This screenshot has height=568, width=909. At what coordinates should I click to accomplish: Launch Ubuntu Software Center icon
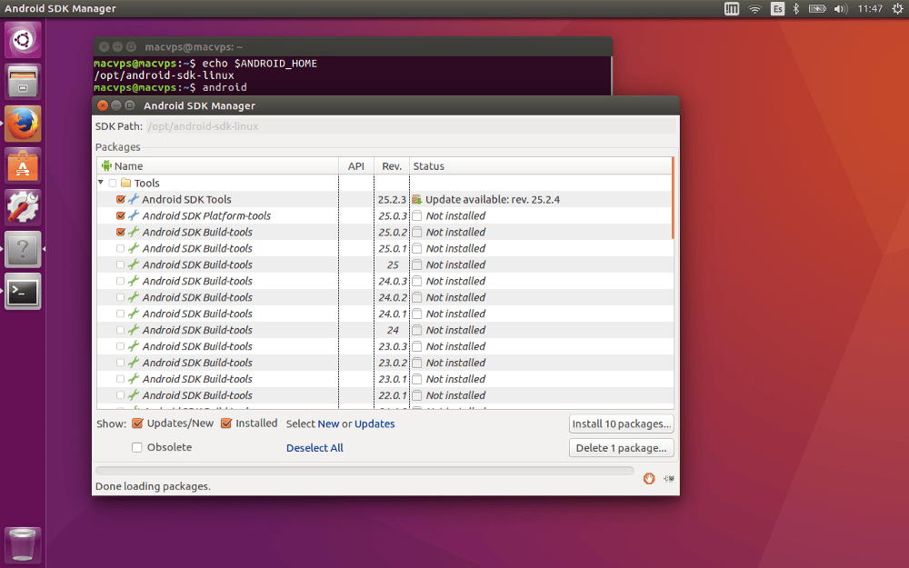click(x=23, y=165)
